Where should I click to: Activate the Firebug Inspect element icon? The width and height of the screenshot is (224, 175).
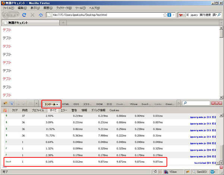[x=12, y=103]
